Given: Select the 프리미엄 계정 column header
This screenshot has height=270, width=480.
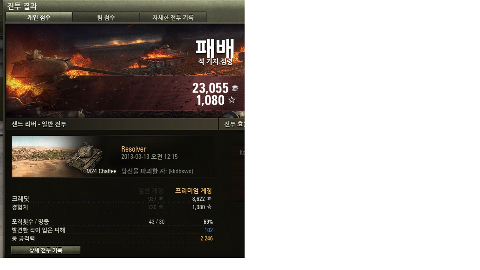Looking at the screenshot, I should (x=193, y=191).
